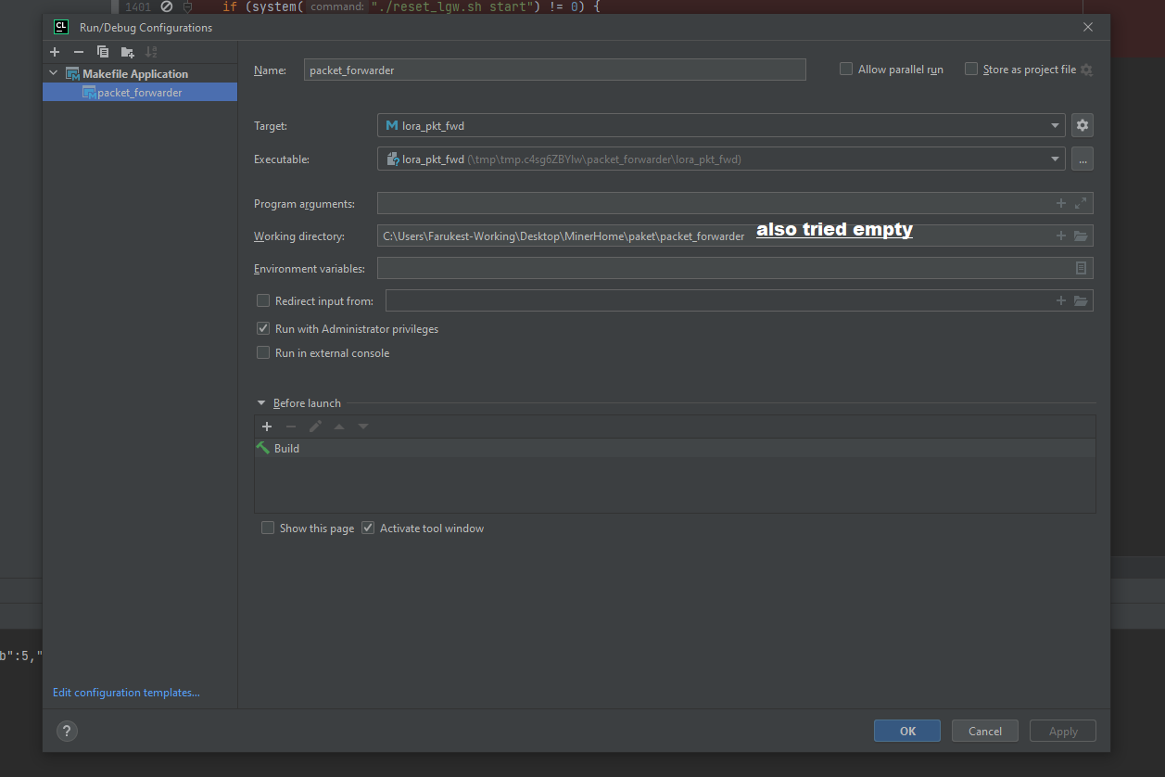Open the Executable dropdown
The width and height of the screenshot is (1165, 777).
[1056, 159]
